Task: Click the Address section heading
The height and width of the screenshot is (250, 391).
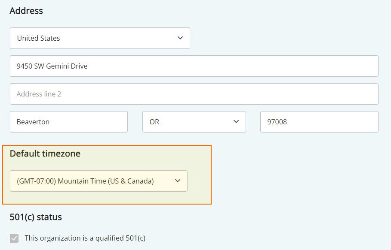Action: coord(26,11)
